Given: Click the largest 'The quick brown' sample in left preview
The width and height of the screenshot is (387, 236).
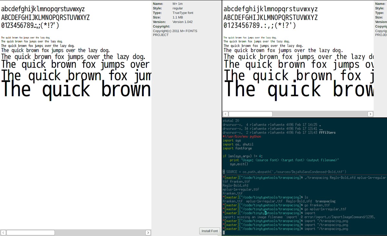Looking at the screenshot, I should 76,90.
